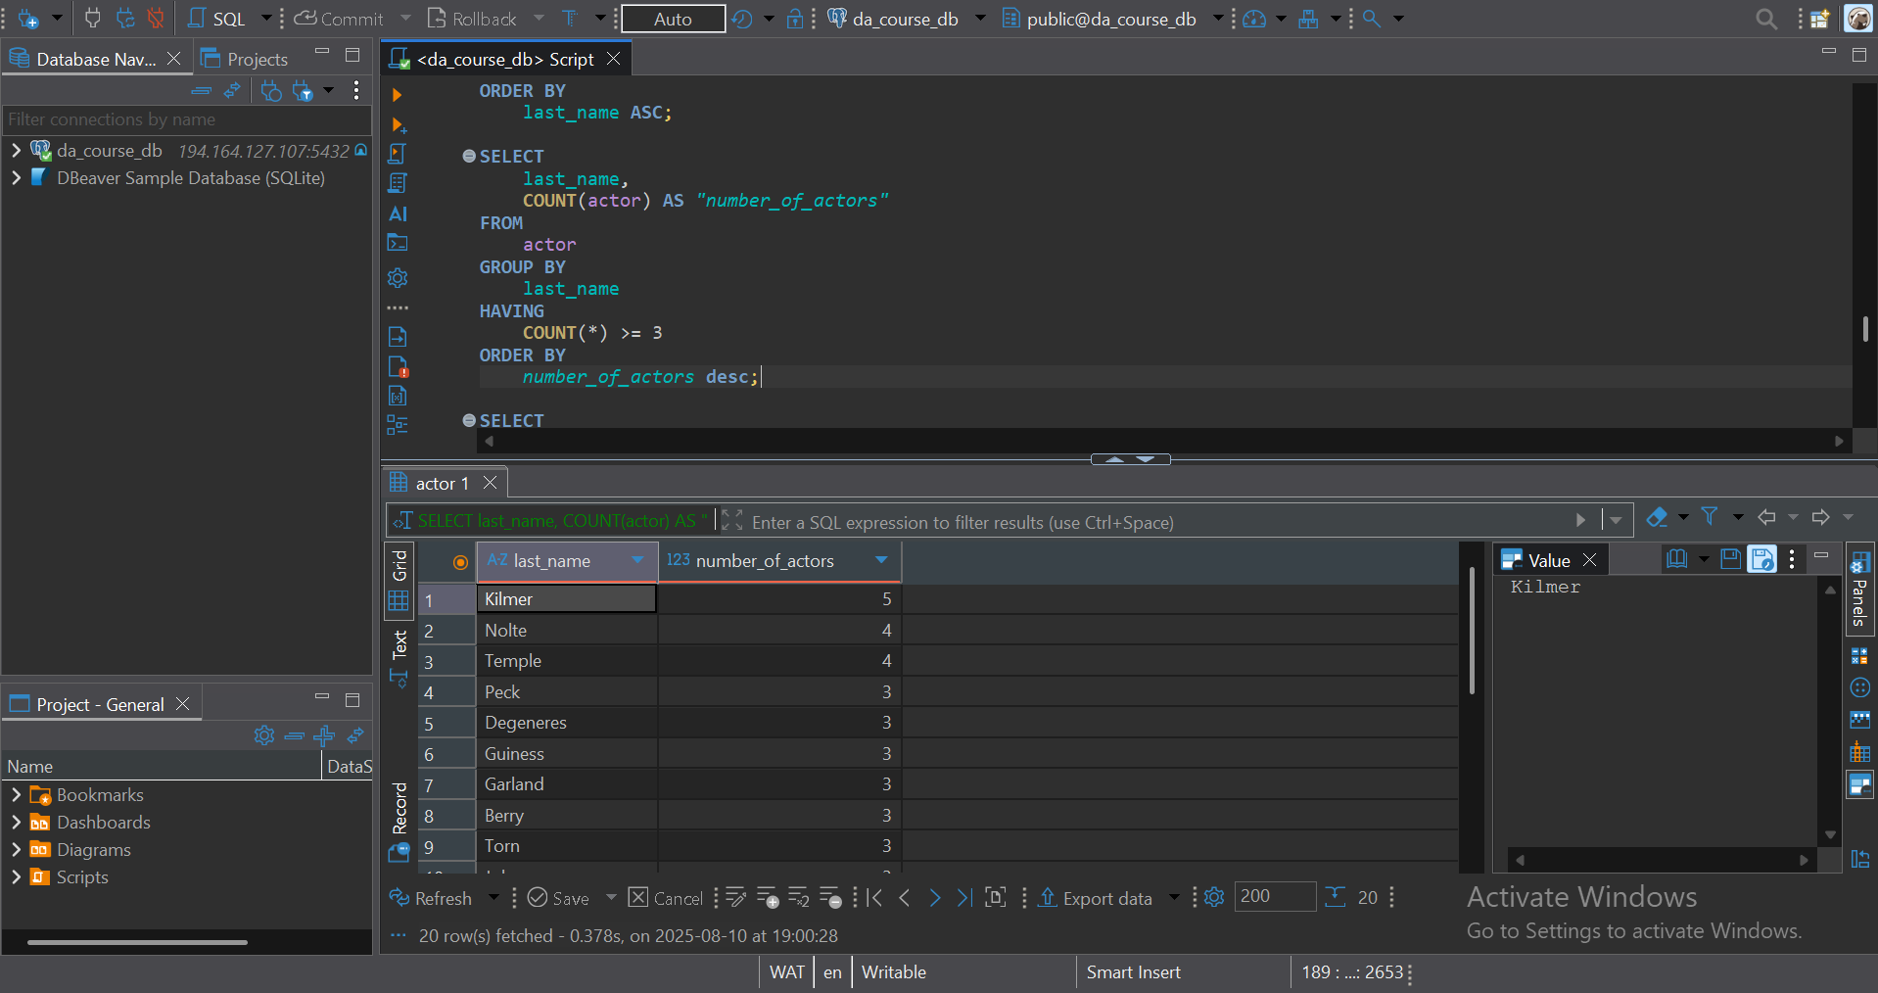Click Project panel configure gear icon
The height and width of the screenshot is (993, 1878).
pyautogui.click(x=264, y=735)
